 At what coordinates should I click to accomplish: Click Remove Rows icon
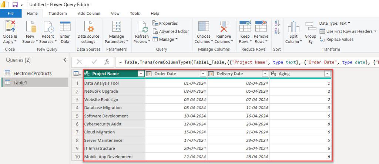[x=261, y=26]
